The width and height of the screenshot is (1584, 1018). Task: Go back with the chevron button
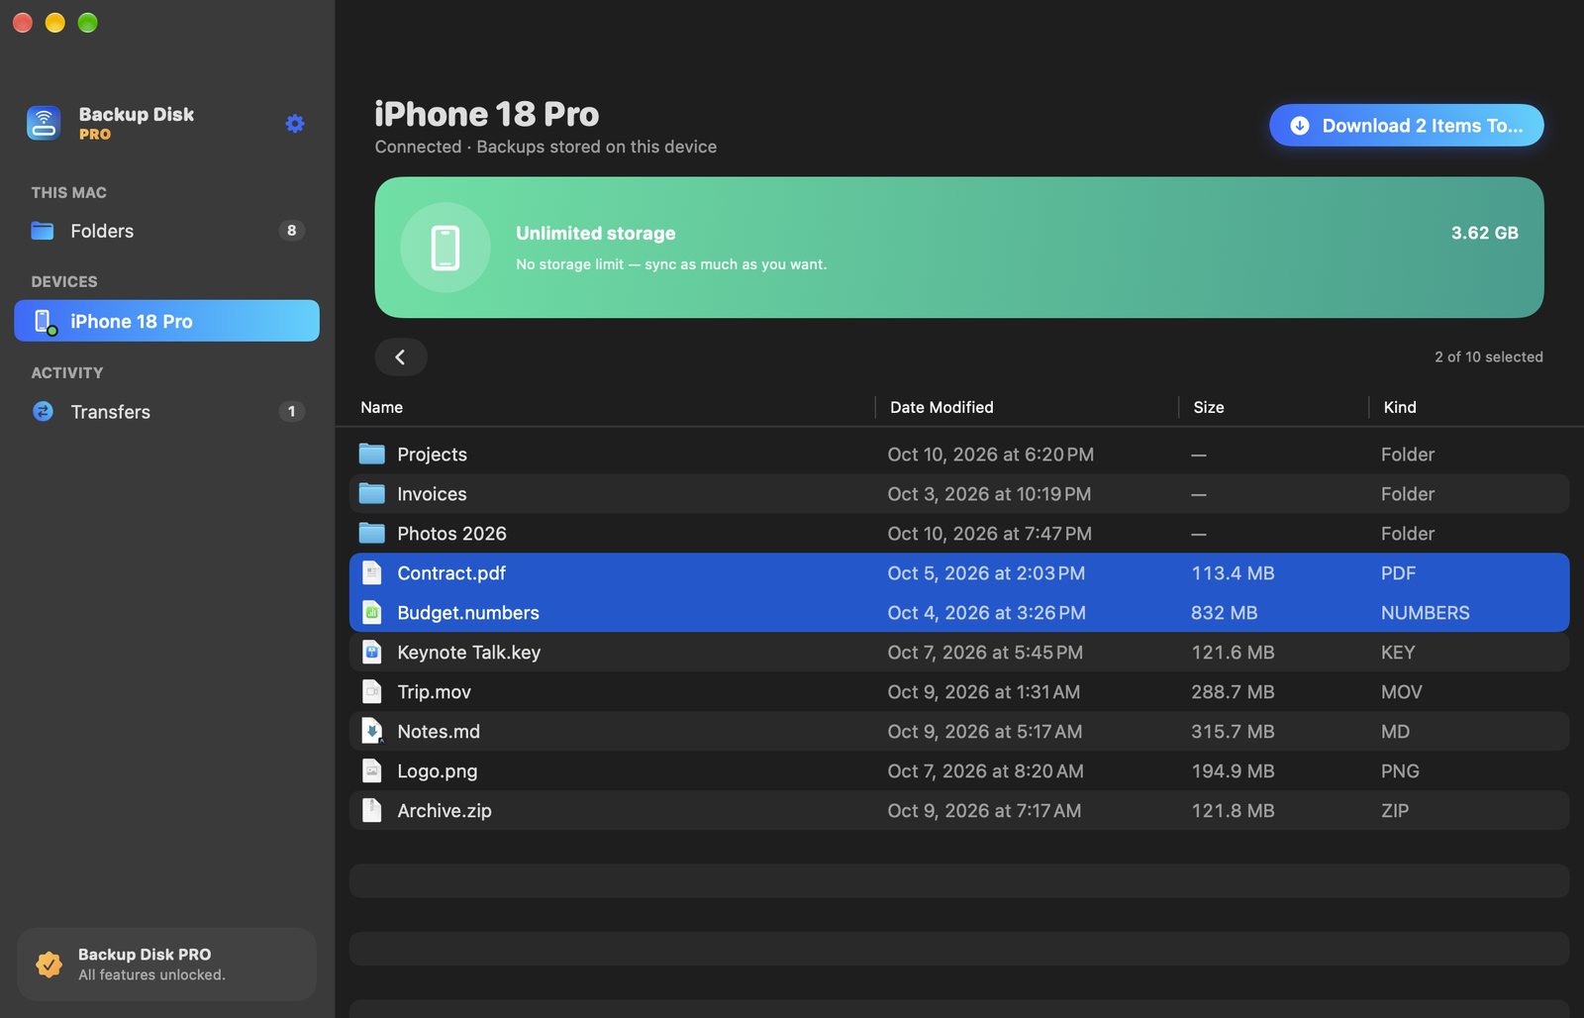[x=401, y=357]
